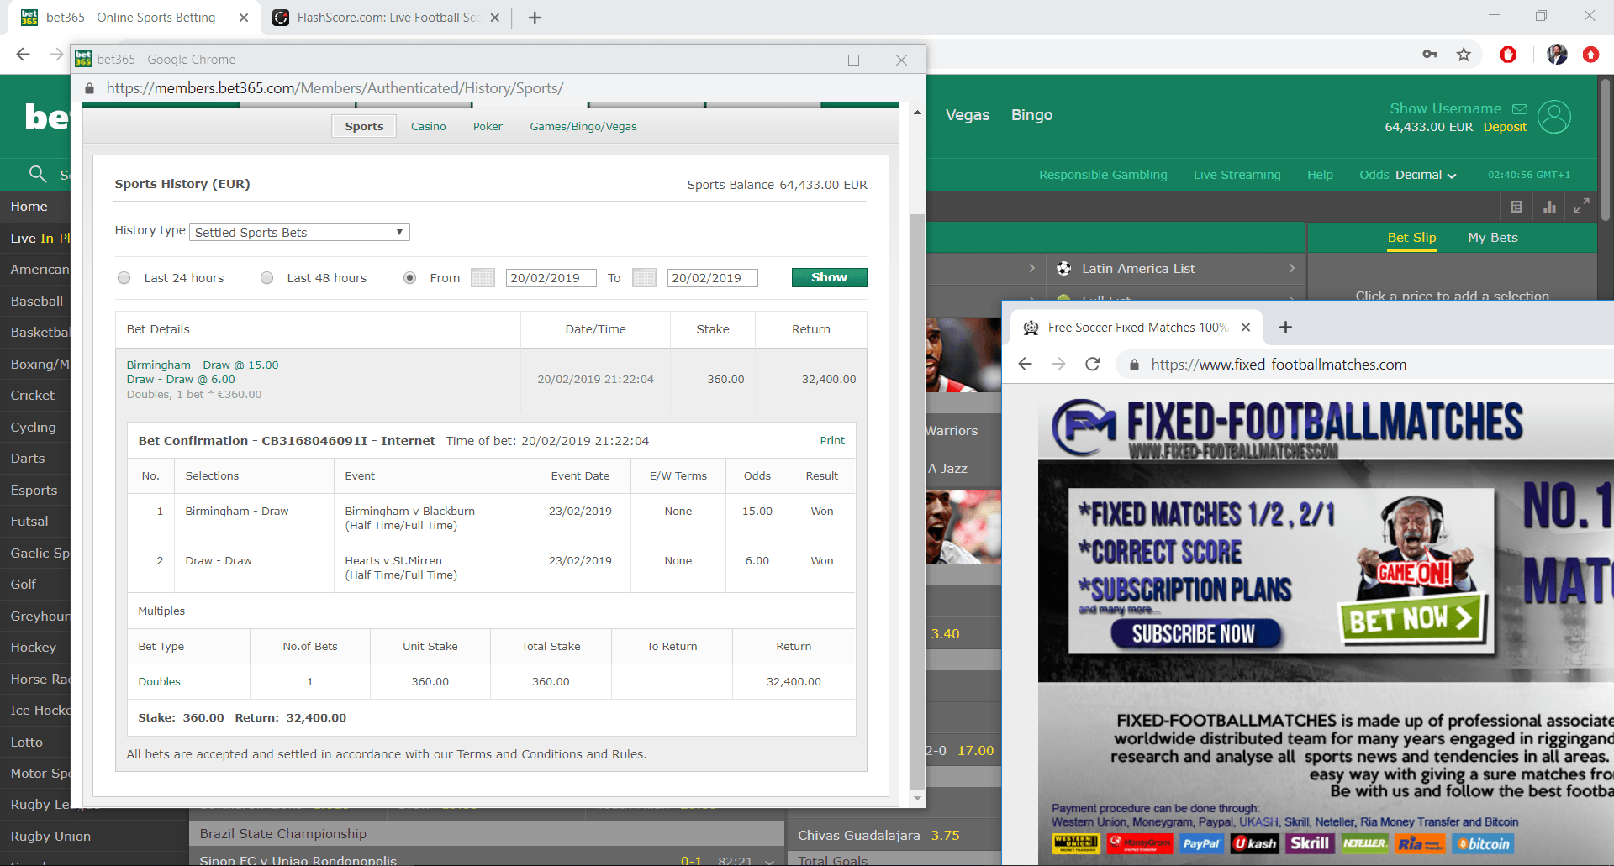The image size is (1614, 866).
Task: Click the bet slip list view icon
Action: tap(1516, 207)
